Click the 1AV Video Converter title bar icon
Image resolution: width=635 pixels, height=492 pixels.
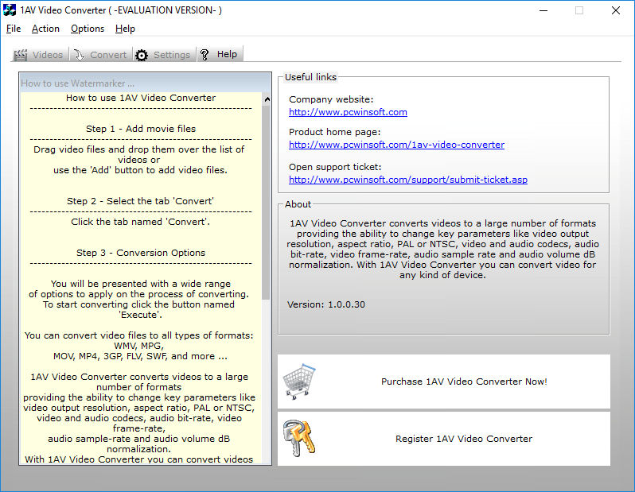pos(10,10)
